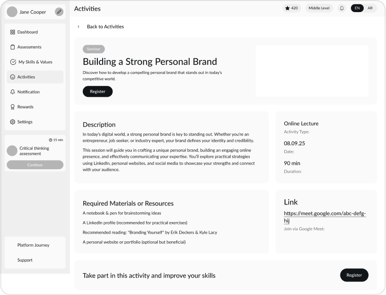Screen dimensions: 386x295
Task: Click the My Skills & Values checkmark icon
Action: click(x=13, y=62)
